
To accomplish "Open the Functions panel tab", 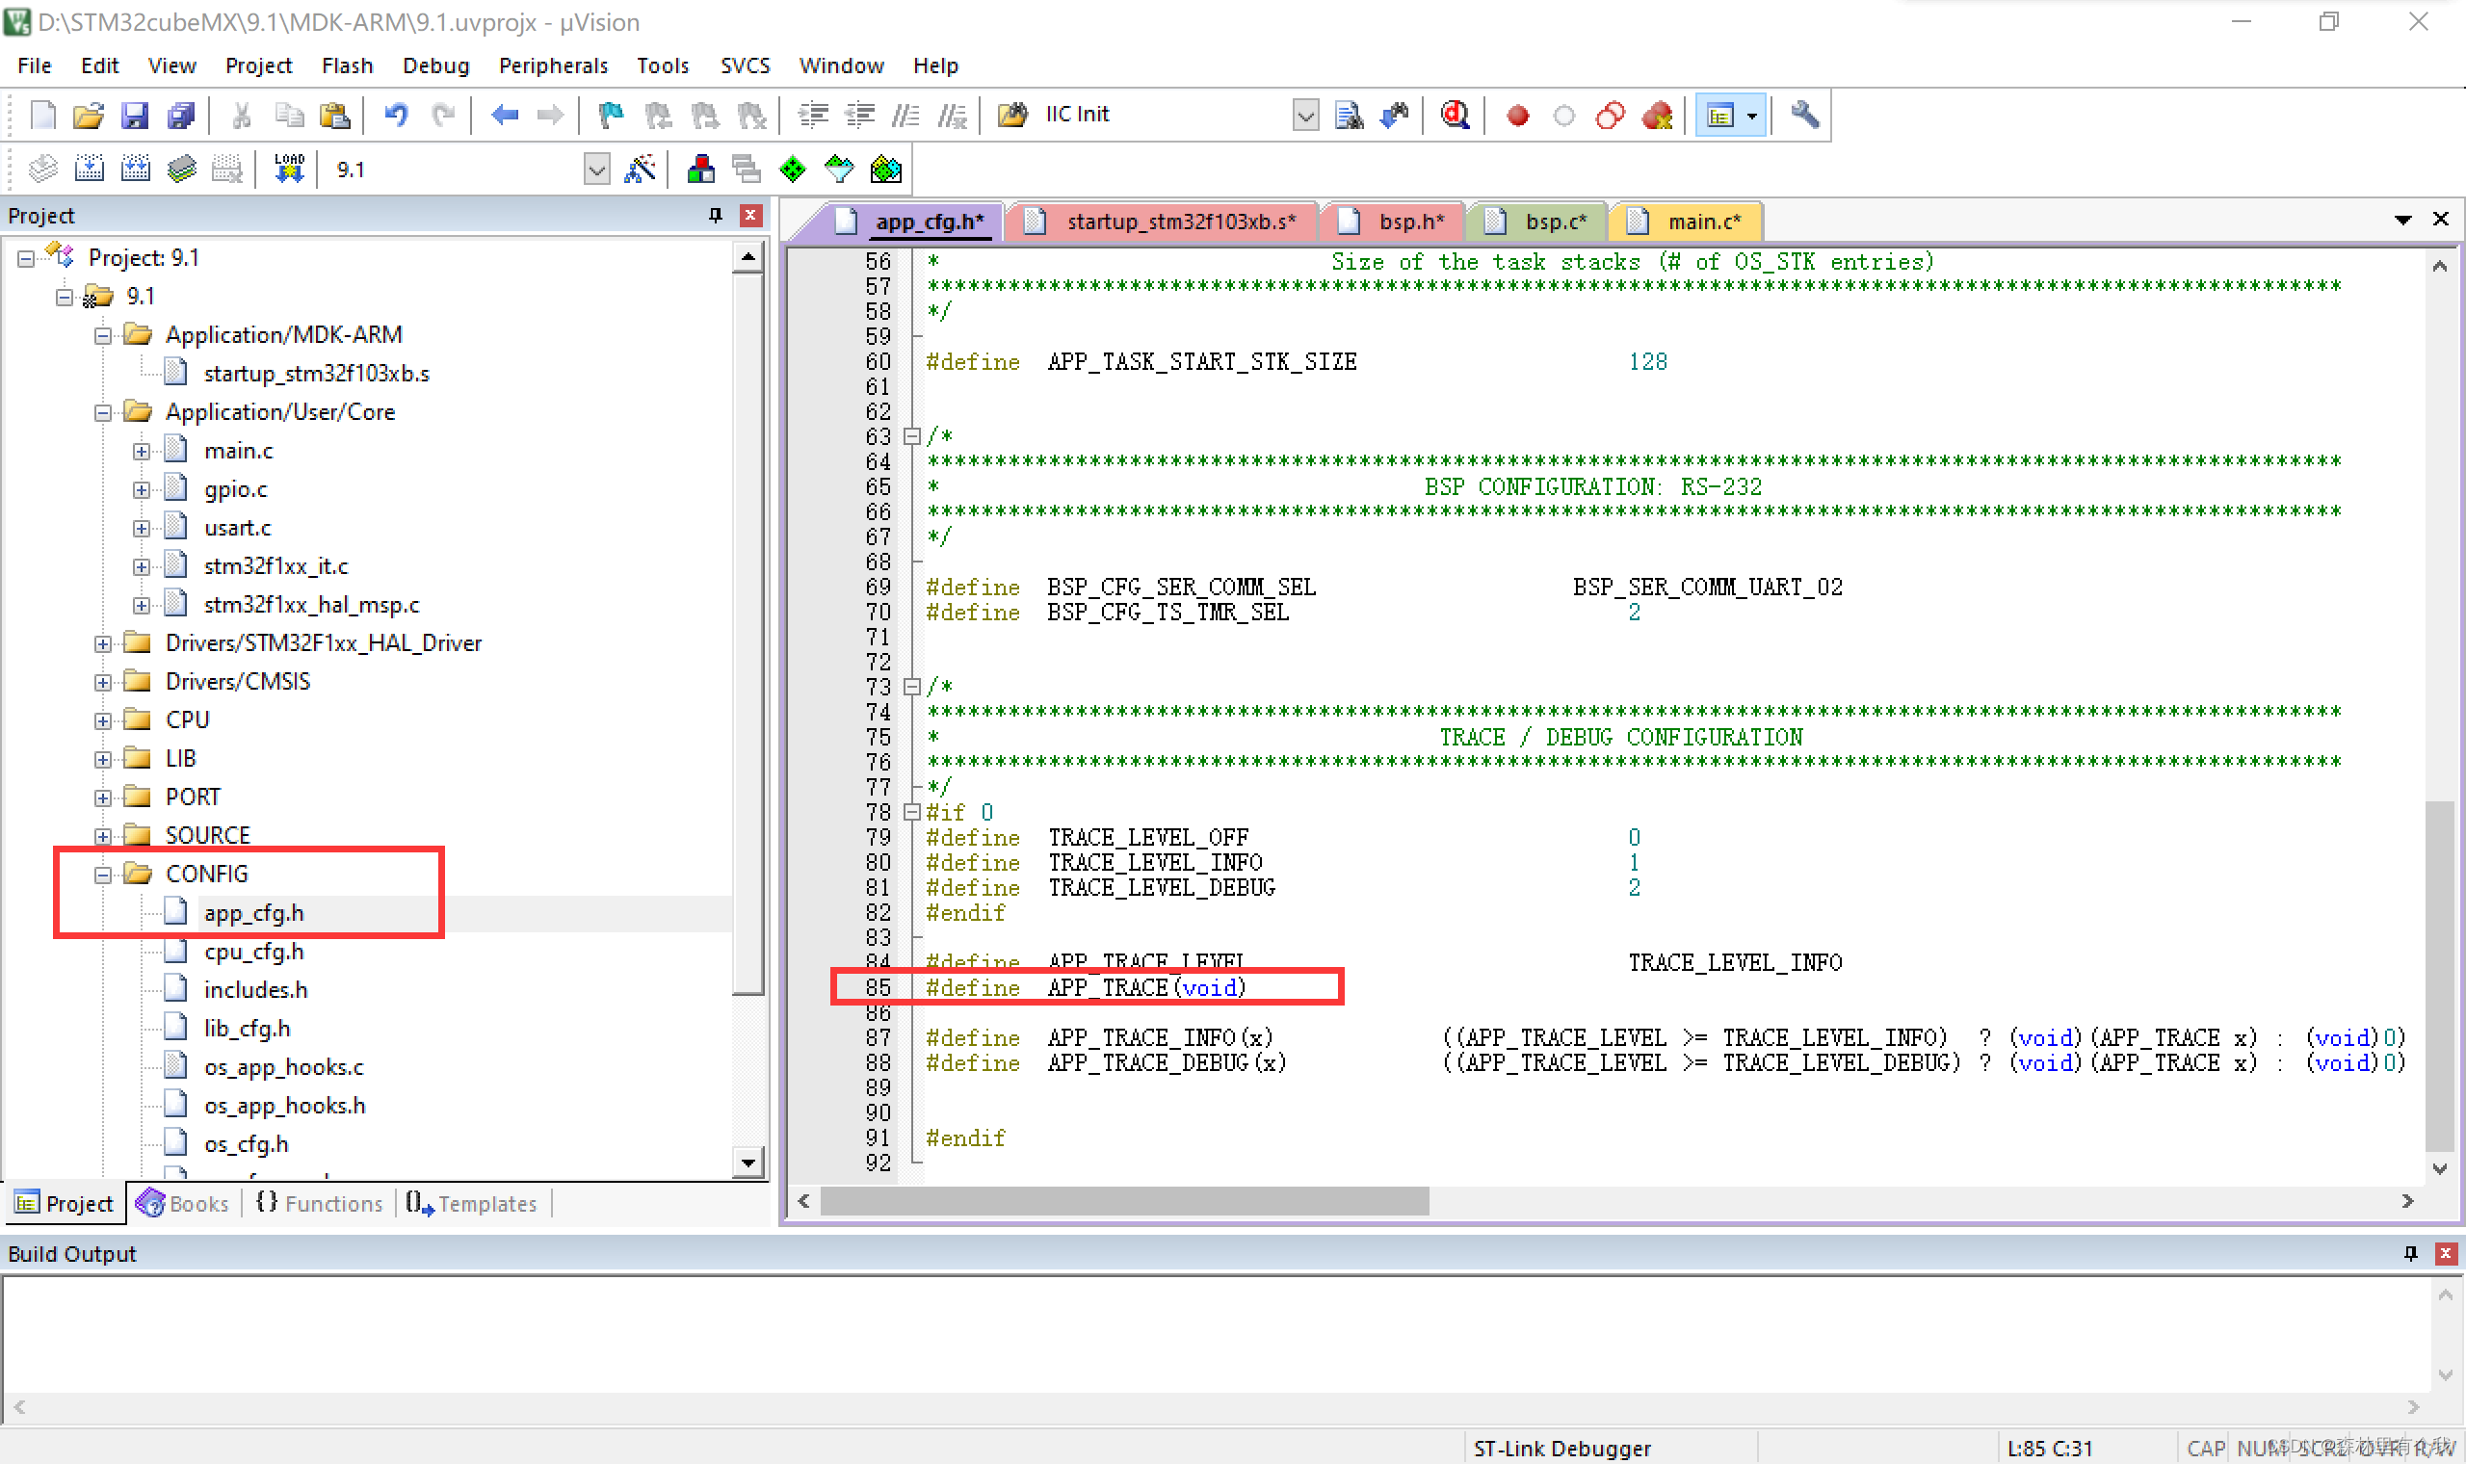I will [x=320, y=1204].
